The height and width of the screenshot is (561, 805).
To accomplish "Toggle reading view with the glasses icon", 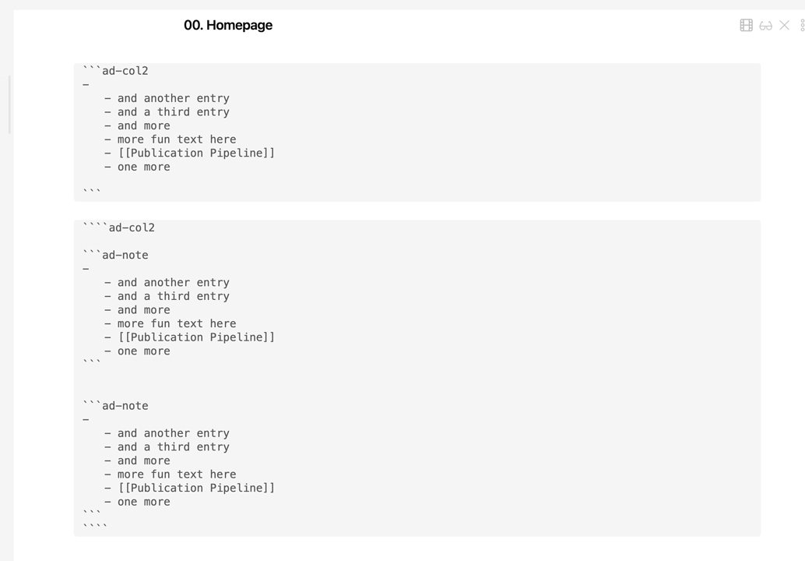I will click(765, 24).
